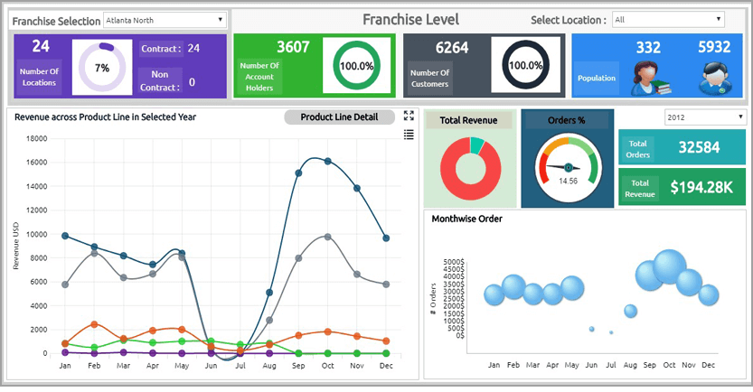Click the October bubble in Monthwise Order
The image size is (753, 392).
pos(670,266)
